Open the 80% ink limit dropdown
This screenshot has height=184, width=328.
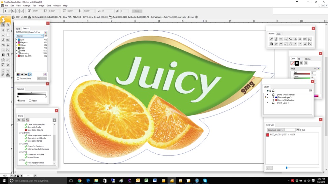click(x=42, y=79)
